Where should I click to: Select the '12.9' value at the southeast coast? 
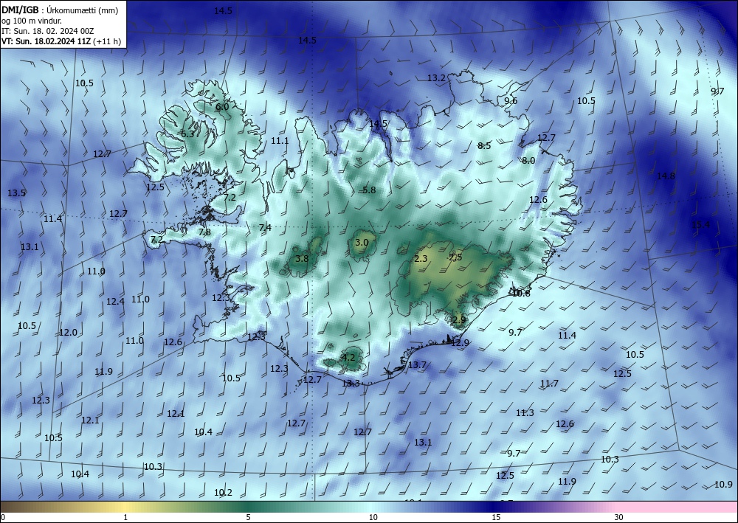[460, 343]
